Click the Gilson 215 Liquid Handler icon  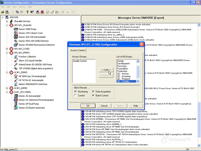point(16,61)
